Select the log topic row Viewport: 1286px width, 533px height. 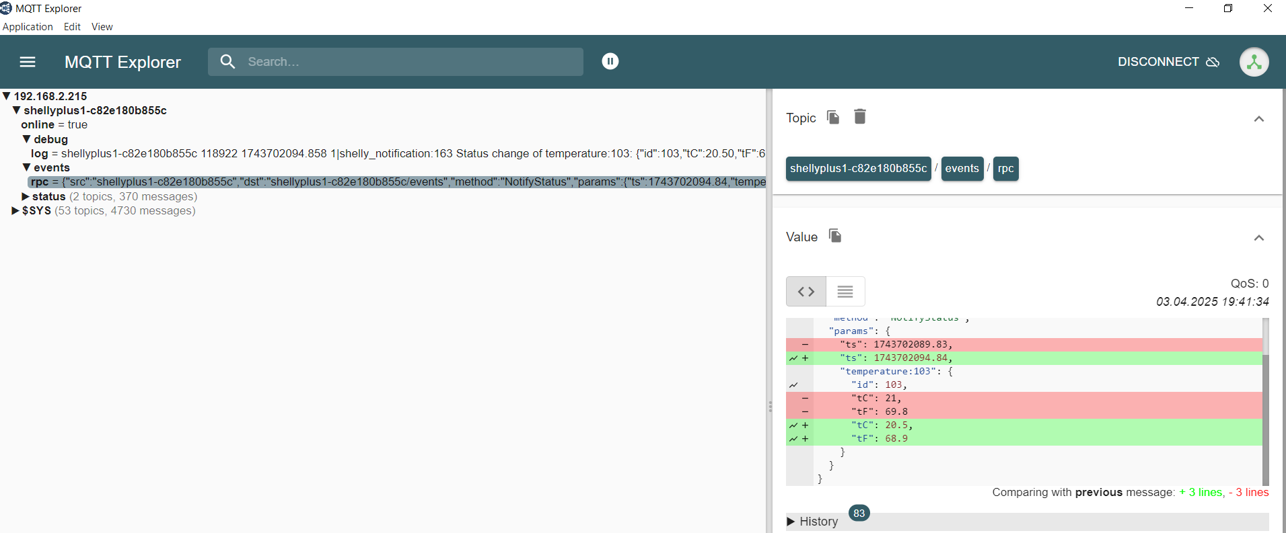tap(397, 153)
